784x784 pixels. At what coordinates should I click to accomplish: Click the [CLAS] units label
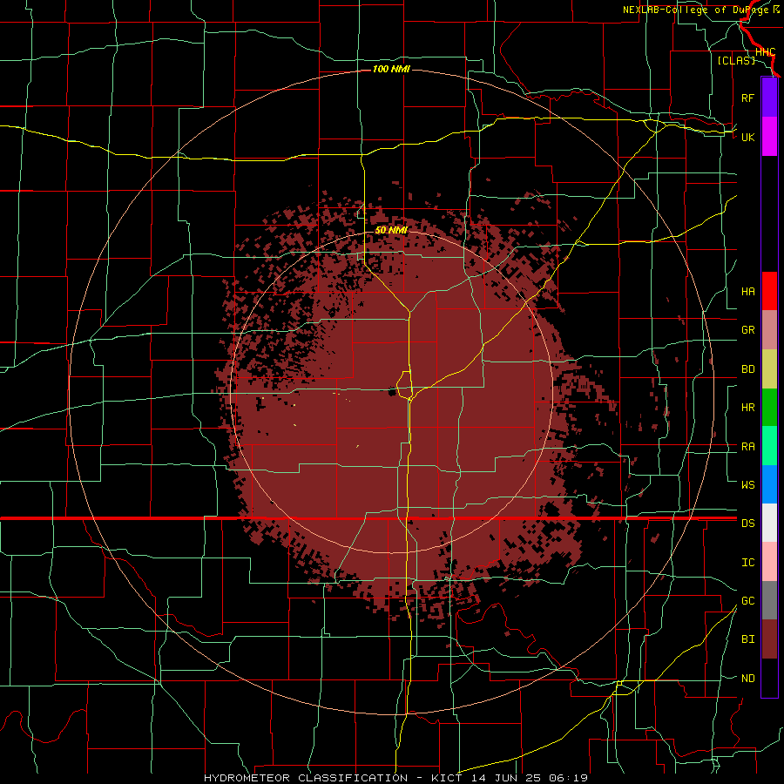736,60
